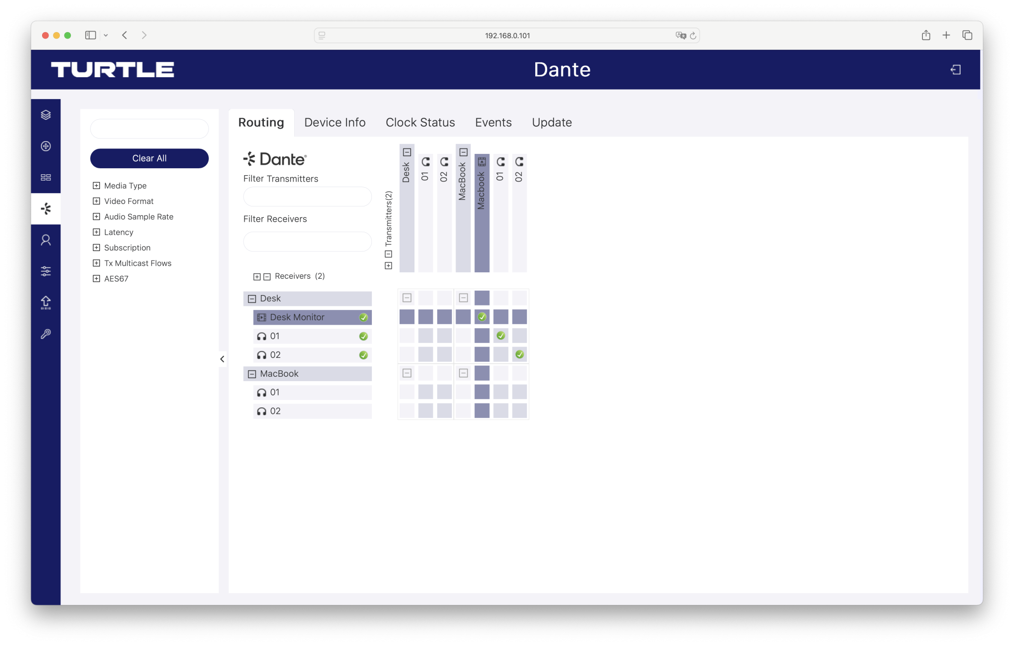Open the dashboard grid panel in sidebar
This screenshot has height=646, width=1014.
pyautogui.click(x=46, y=177)
